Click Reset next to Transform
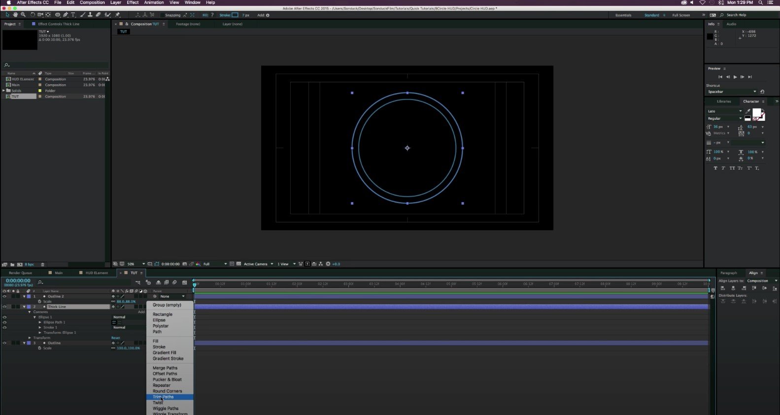This screenshot has width=780, height=415. 116,338
